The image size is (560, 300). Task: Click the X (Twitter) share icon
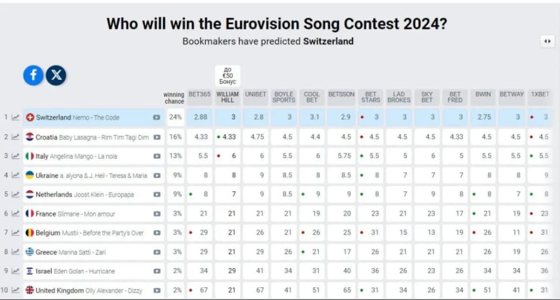pos(56,75)
